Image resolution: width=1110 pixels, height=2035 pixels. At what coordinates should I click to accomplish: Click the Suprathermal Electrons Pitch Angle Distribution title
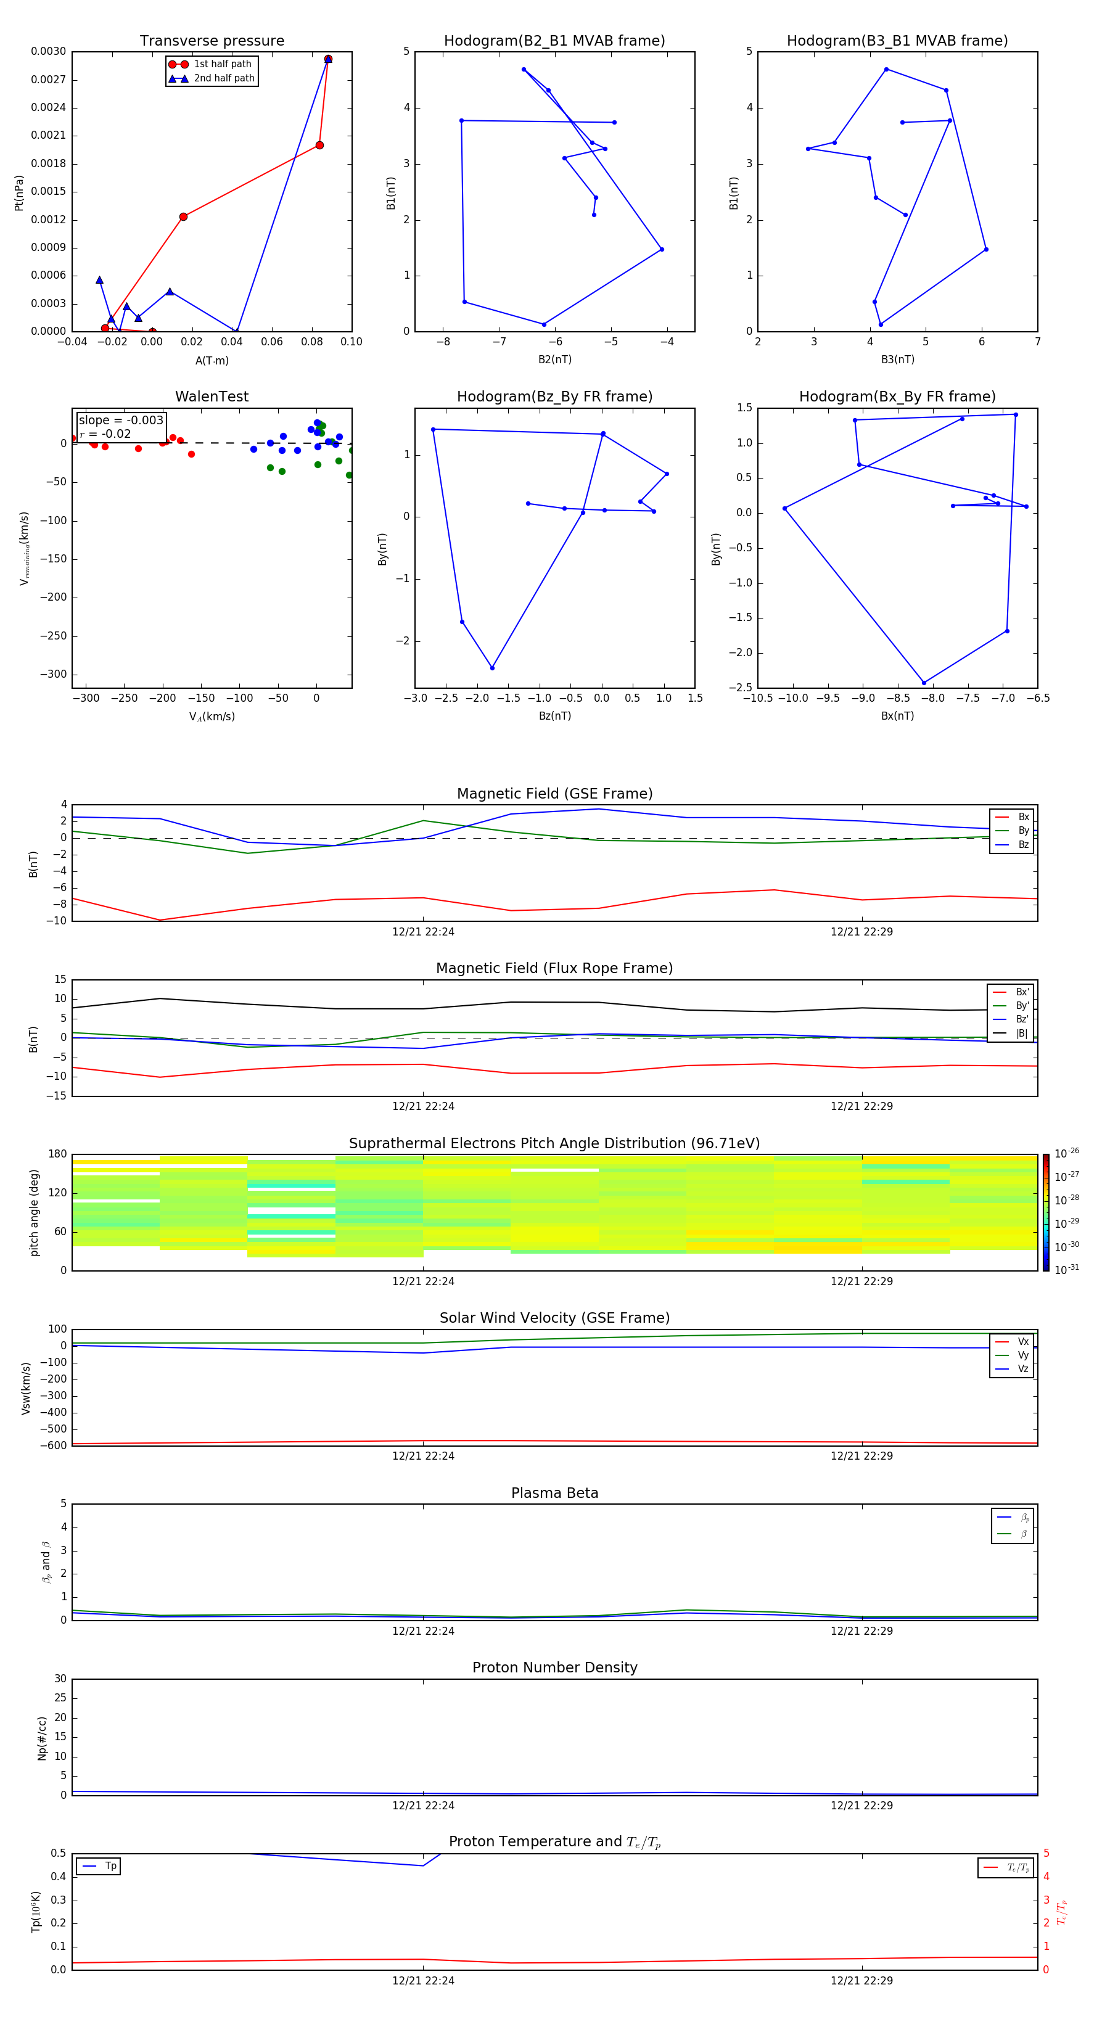554,1144
